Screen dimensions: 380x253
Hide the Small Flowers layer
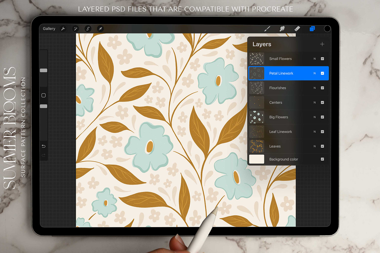(322, 59)
